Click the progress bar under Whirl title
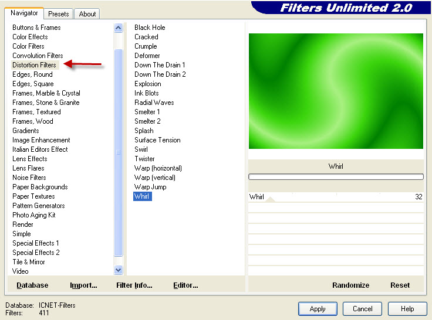432x320 pixels. [x=336, y=176]
